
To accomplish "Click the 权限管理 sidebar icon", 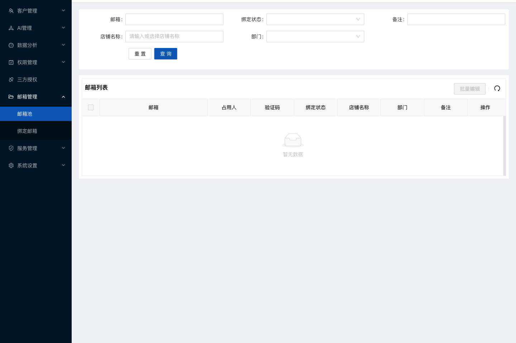I will [x=11, y=62].
